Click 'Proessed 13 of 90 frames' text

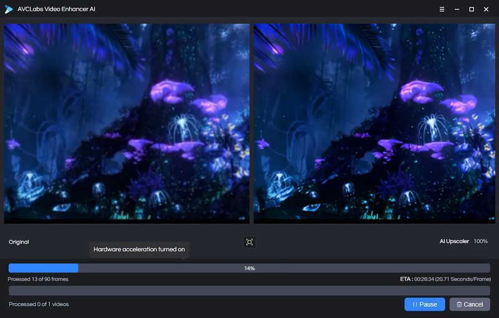pyautogui.click(x=38, y=279)
